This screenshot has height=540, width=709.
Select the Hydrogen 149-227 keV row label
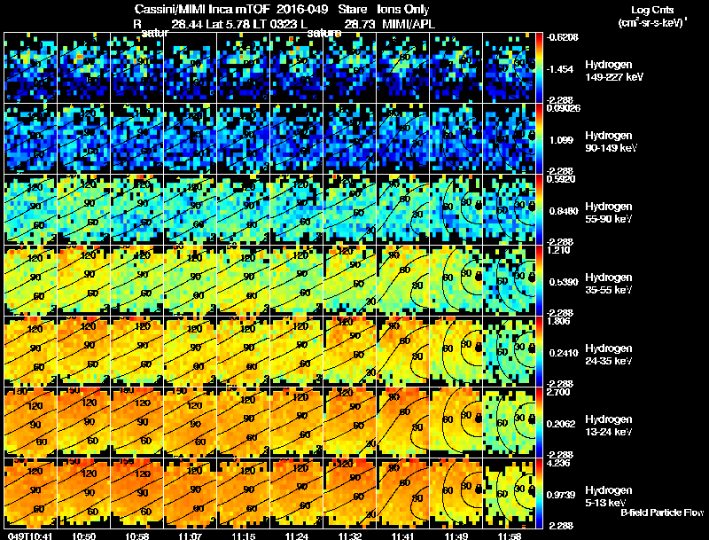coord(614,71)
